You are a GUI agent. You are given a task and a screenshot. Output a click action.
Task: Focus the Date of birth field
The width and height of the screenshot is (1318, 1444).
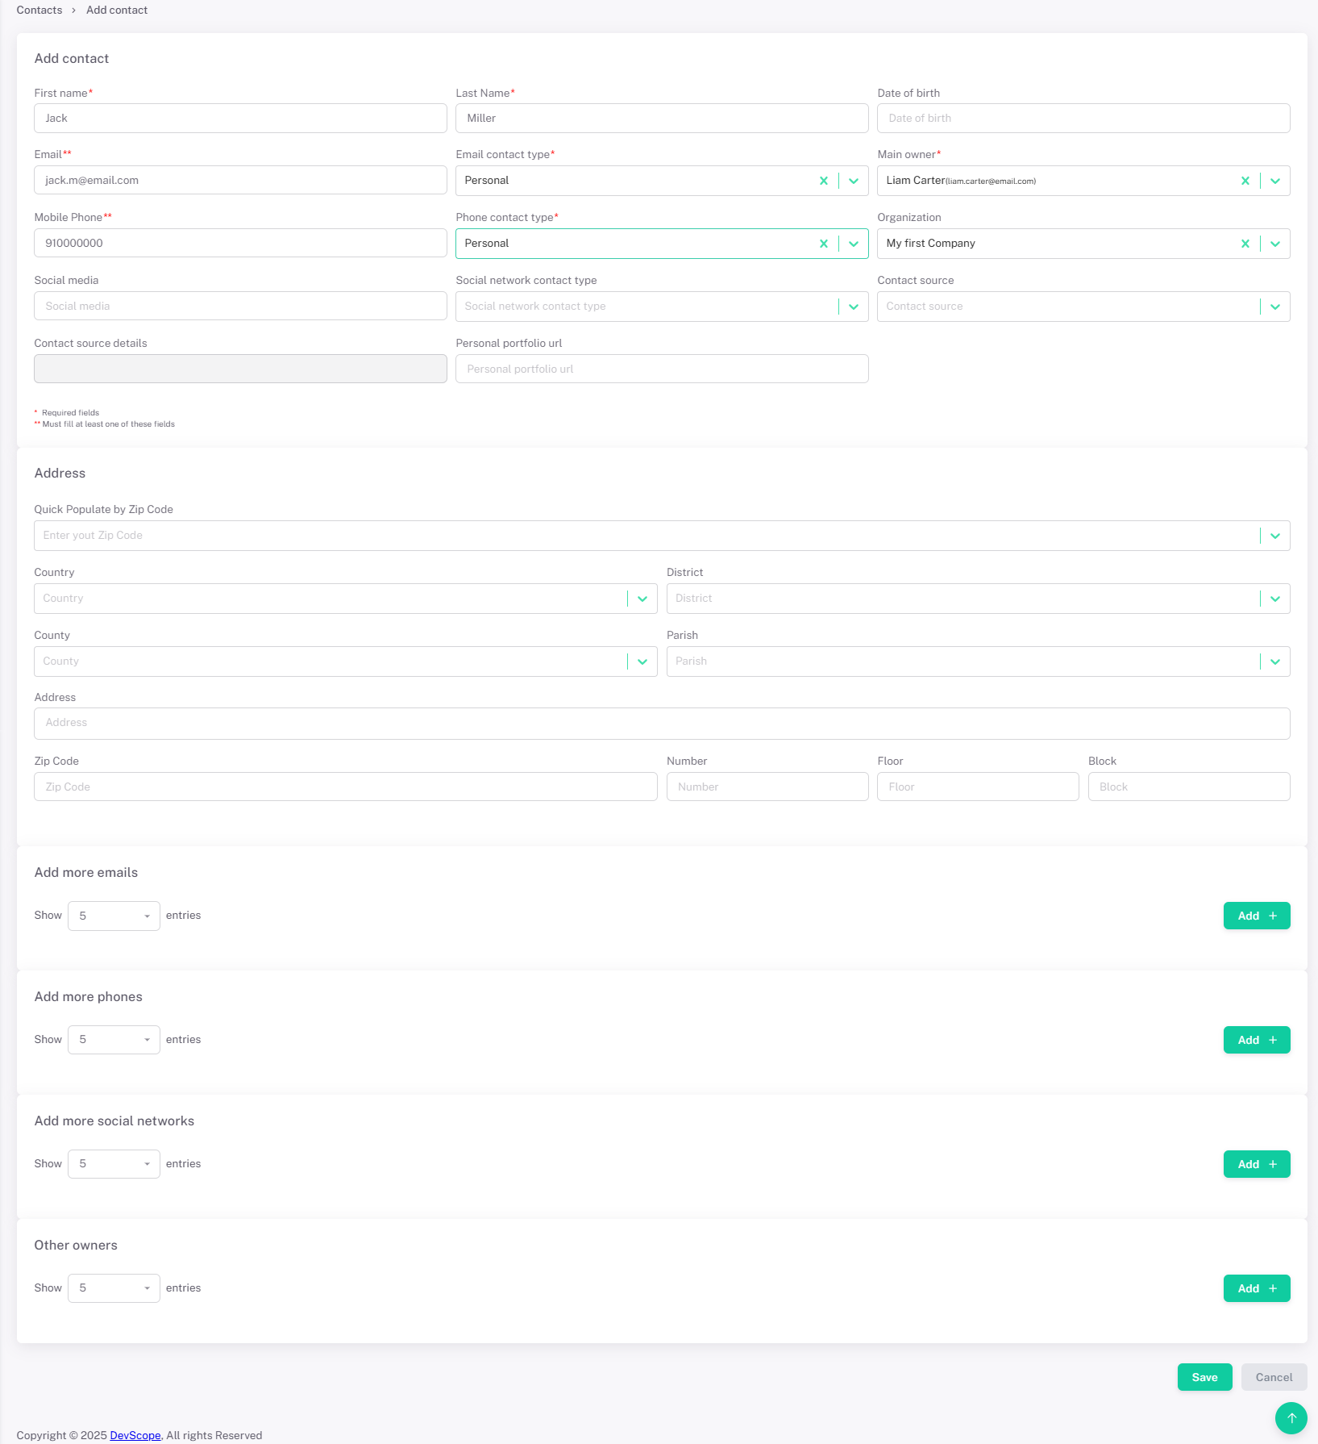(x=1083, y=119)
